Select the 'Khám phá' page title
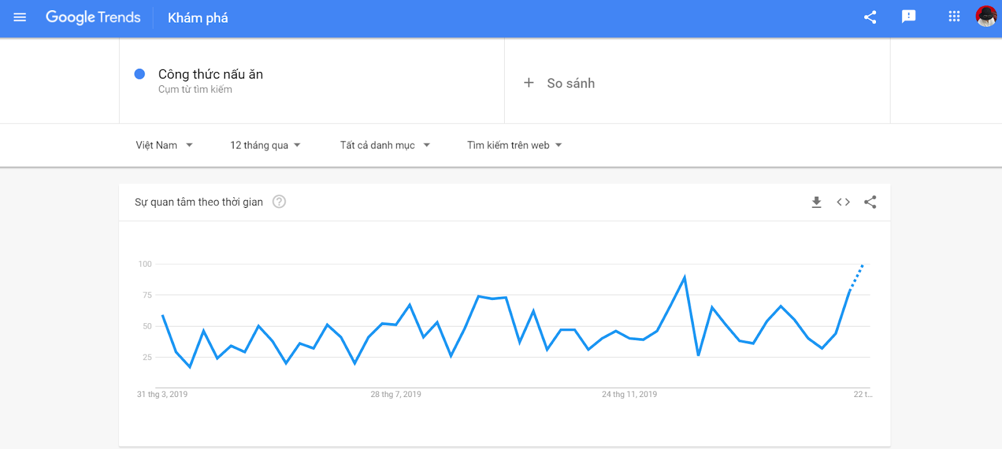The image size is (1002, 449). coord(198,18)
